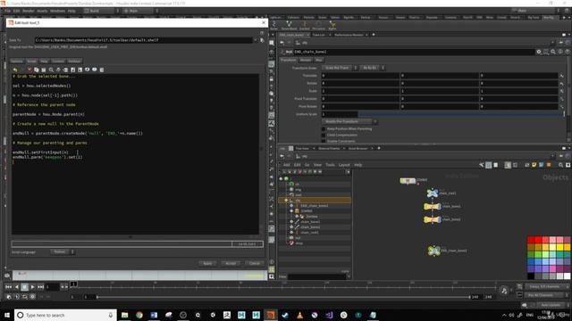Open the Modify Pre-Transform dropdown
The image size is (572, 321).
tap(349, 121)
